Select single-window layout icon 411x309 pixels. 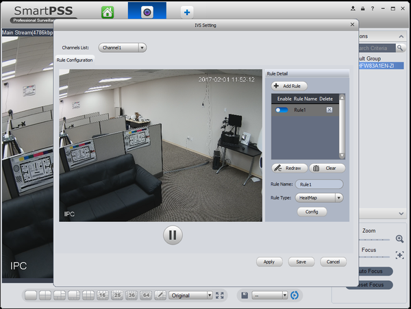[31, 295]
